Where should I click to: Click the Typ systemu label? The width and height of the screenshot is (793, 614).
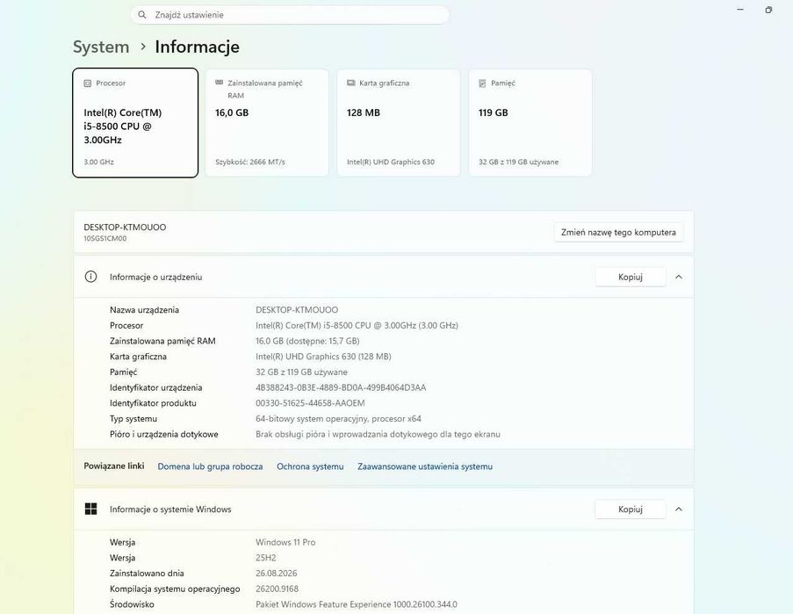[x=133, y=419]
